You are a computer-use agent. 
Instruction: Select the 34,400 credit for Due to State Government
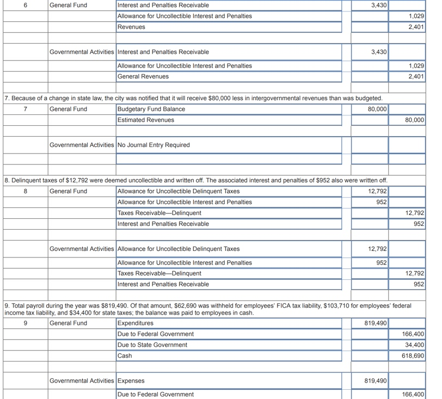[x=407, y=345]
